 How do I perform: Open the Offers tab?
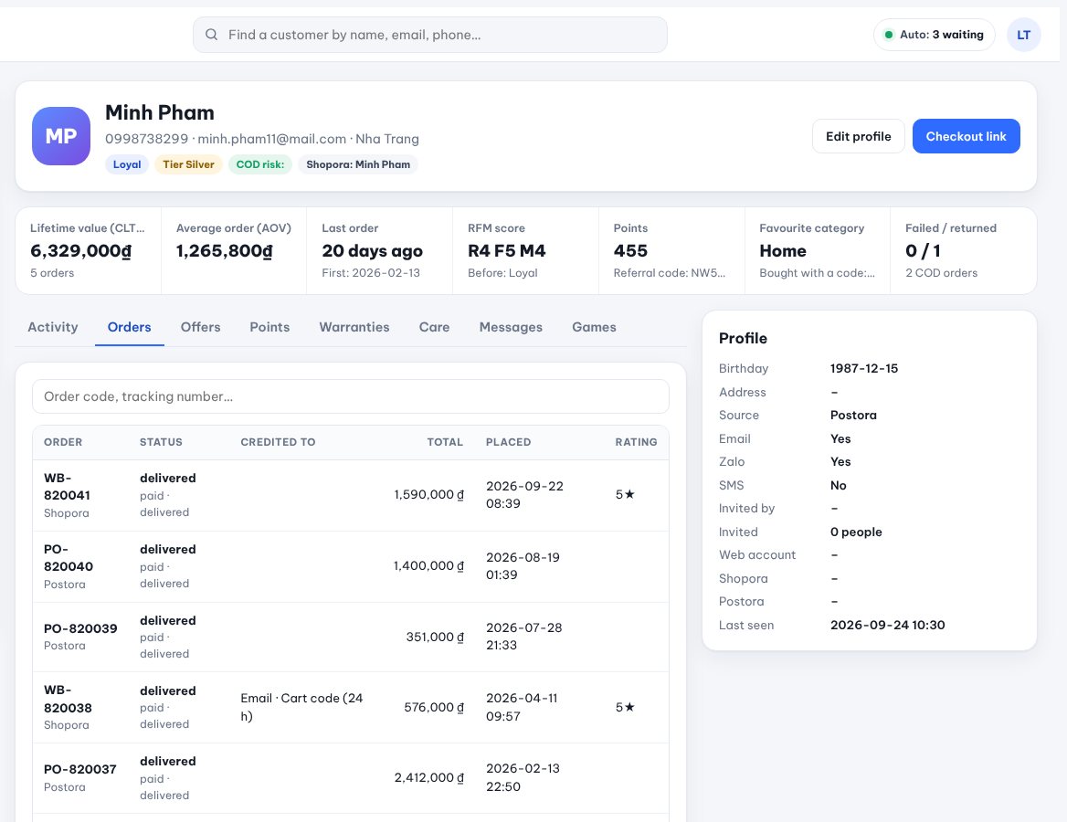click(x=201, y=327)
